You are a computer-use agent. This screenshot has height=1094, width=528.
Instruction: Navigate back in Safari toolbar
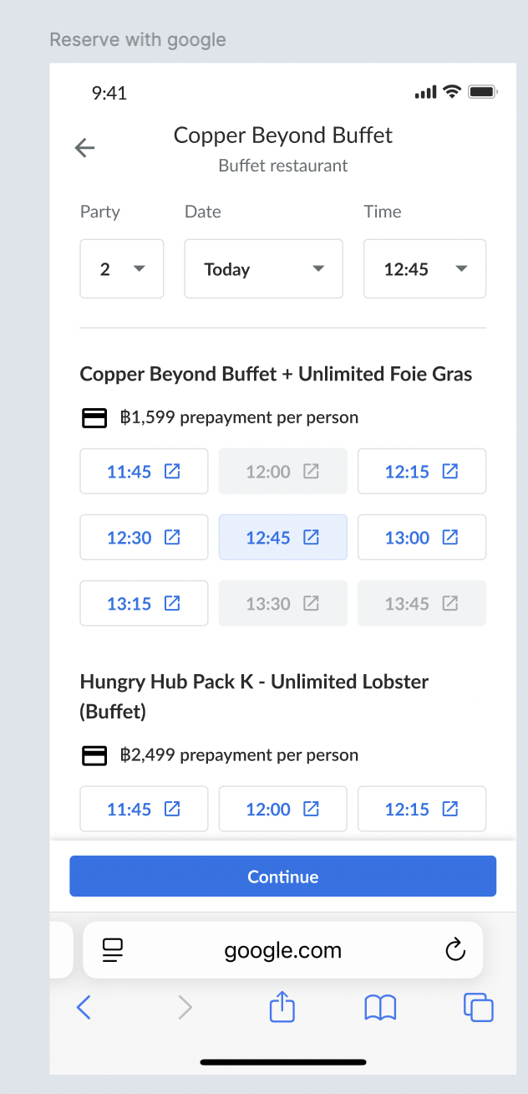pos(84,1007)
